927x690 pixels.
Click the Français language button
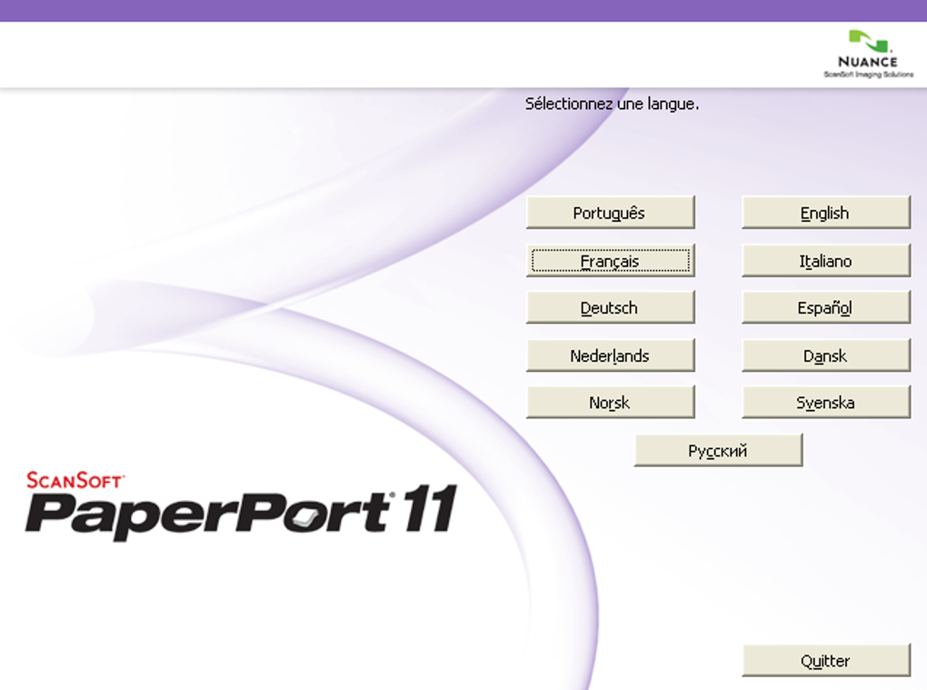click(x=610, y=260)
